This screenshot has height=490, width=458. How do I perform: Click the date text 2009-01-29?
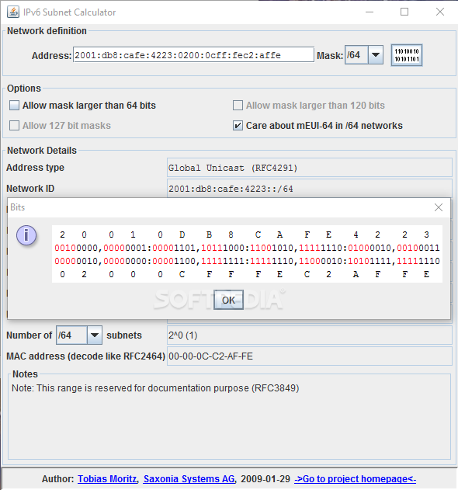click(265, 479)
